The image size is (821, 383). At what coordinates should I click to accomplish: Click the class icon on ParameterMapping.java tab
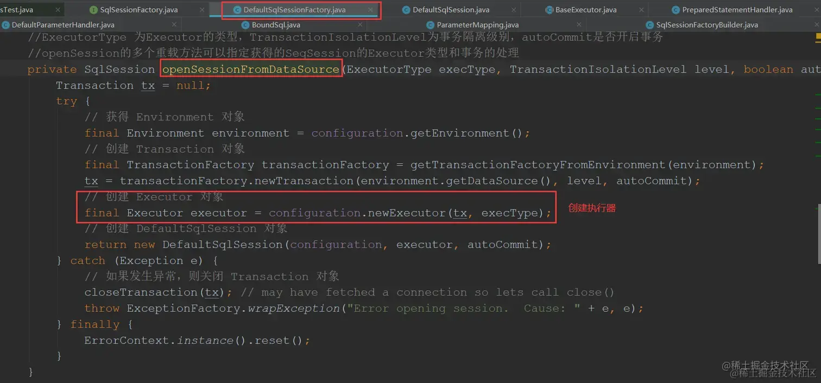coord(430,25)
